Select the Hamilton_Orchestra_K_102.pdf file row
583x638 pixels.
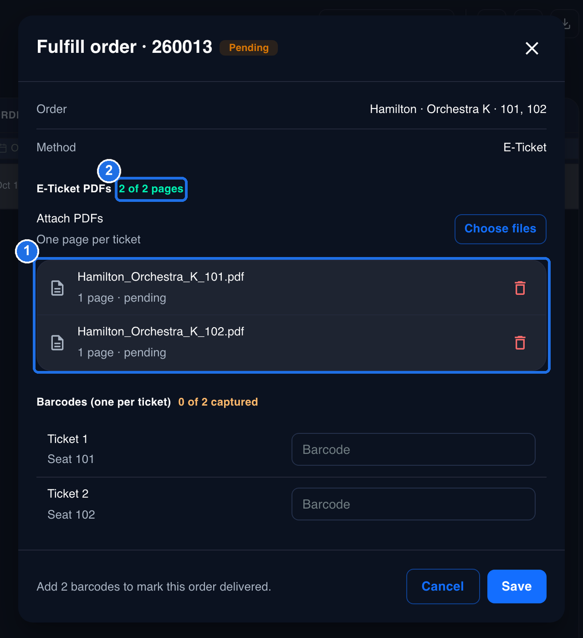[291, 343]
